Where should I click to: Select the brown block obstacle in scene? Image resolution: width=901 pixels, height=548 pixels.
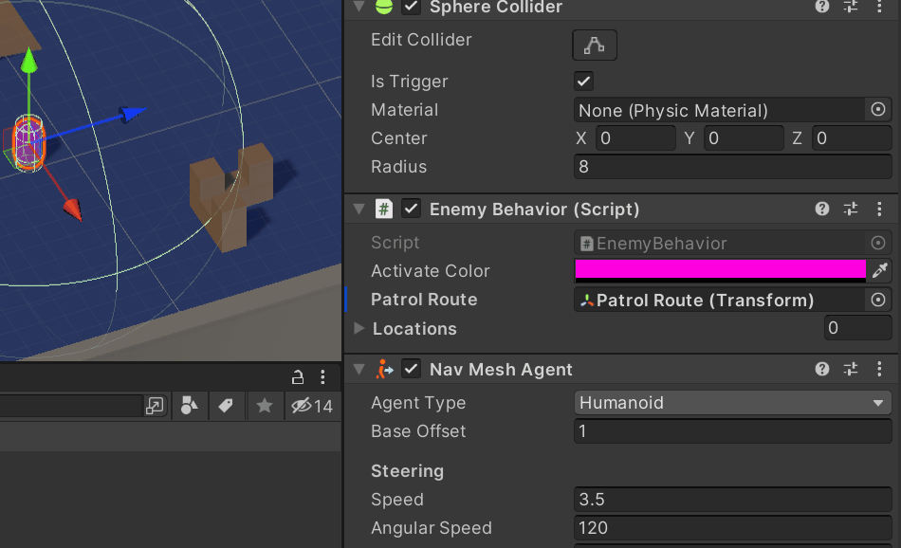(231, 196)
